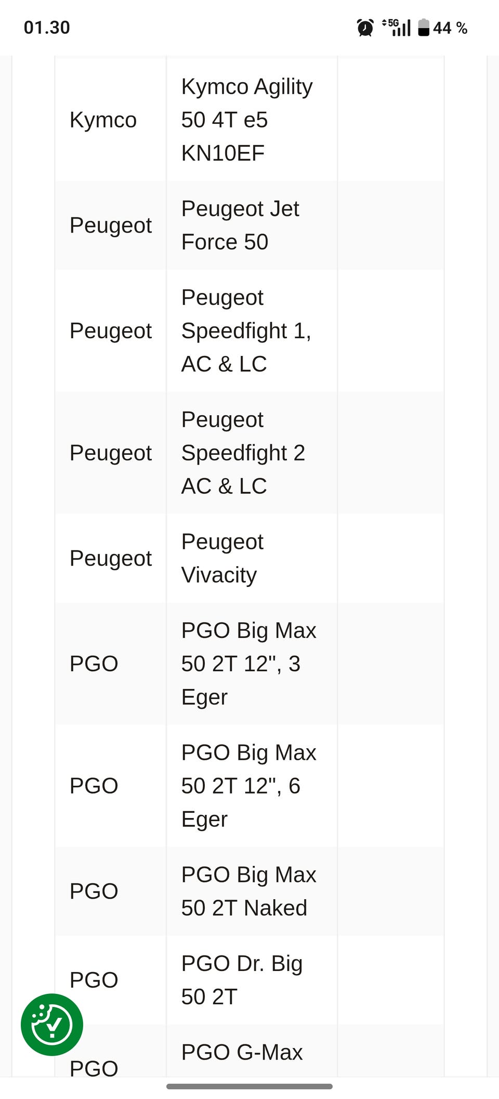Pick Peugeot Speedfight 2 AC & LC
The width and height of the screenshot is (499, 1099).
(243, 453)
